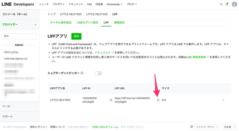Click the Full size cell

tap(164, 100)
